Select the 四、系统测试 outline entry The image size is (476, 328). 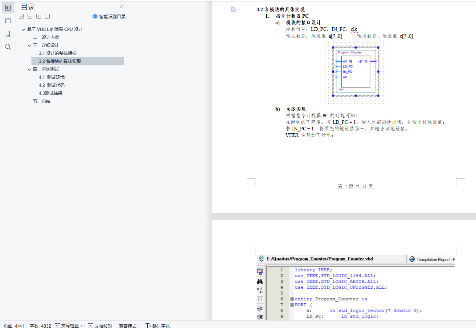click(46, 69)
